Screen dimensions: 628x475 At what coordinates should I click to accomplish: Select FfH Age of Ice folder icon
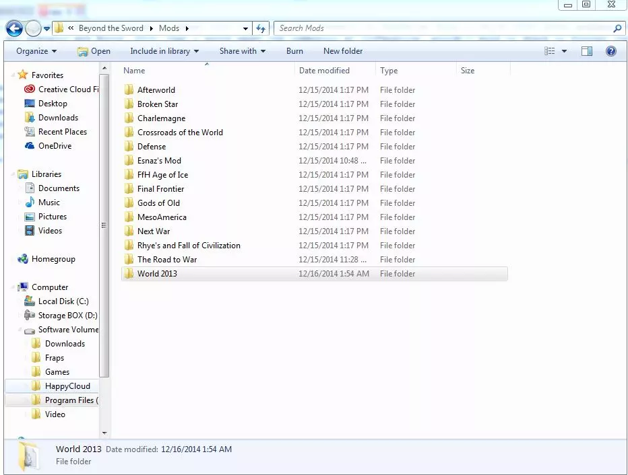click(129, 175)
